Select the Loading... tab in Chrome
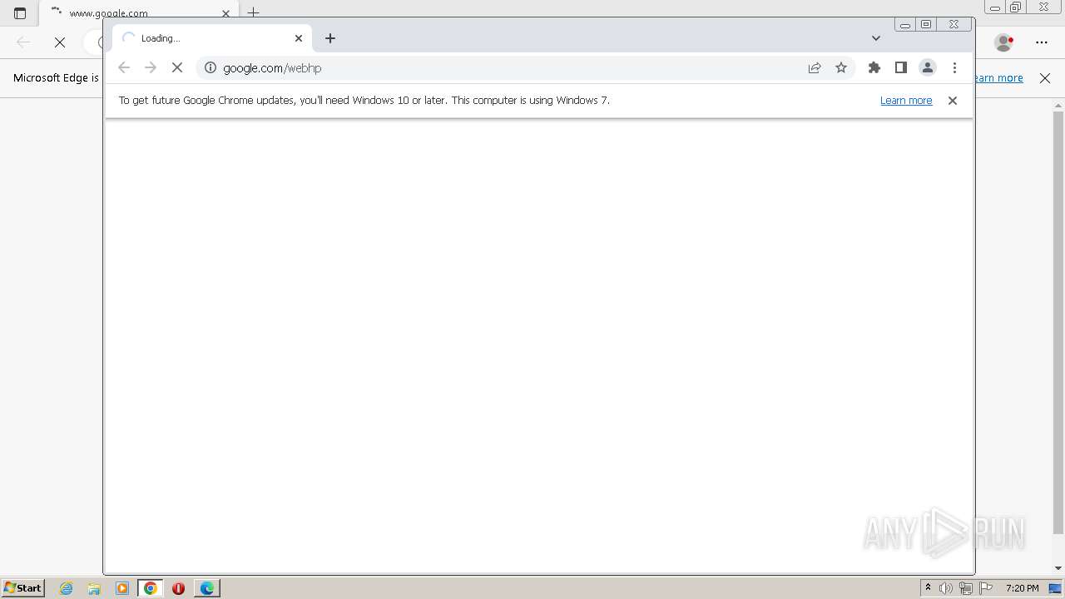 click(212, 38)
